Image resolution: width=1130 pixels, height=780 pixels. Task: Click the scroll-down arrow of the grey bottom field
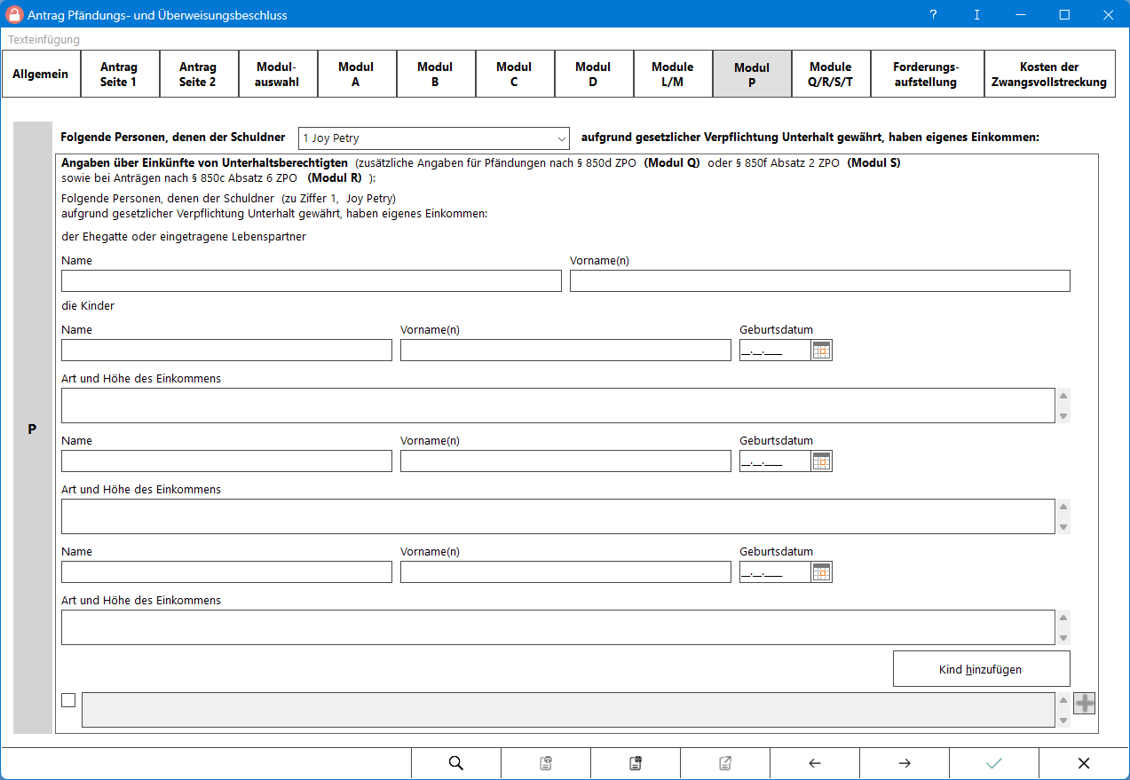[1063, 720]
